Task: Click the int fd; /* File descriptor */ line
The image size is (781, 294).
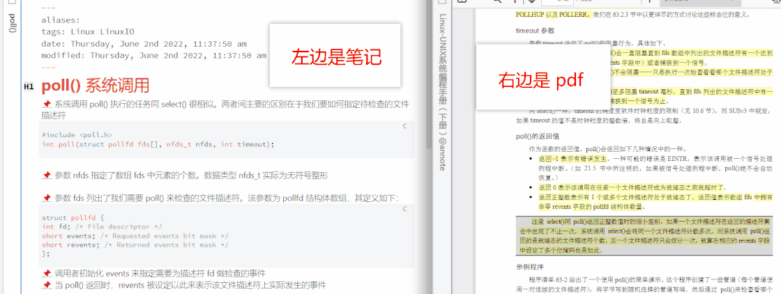Action: tap(102, 227)
